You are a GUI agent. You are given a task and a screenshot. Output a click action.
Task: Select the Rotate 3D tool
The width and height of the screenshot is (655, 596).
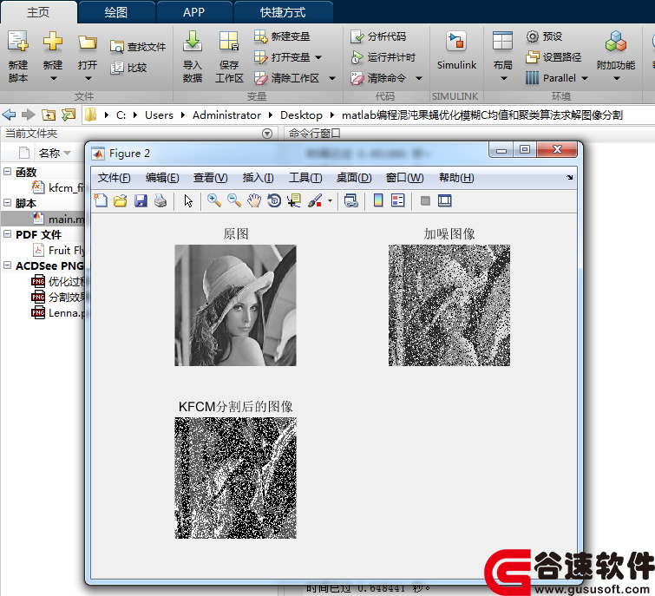(x=274, y=201)
